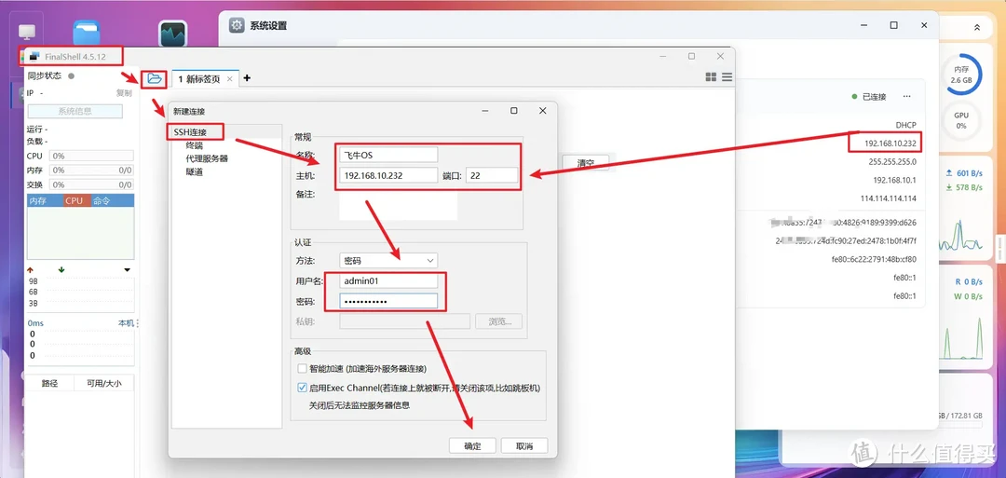Select 终端 in the settings tree
This screenshot has height=478, width=1006.
pos(195,145)
